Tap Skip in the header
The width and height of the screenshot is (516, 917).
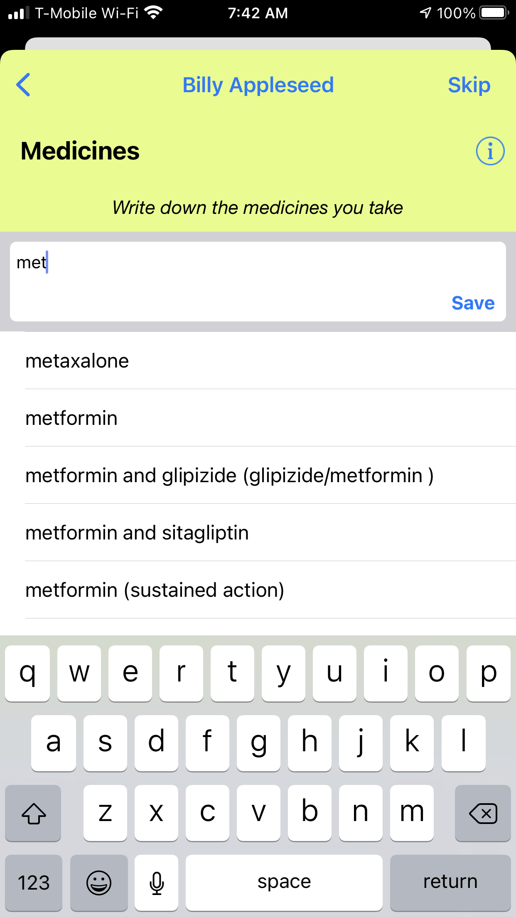(x=469, y=85)
